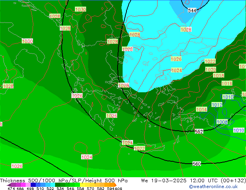Screen dimensions: 246x190
Task: Click the blue '1008' pressure label
Action: coord(222,122)
